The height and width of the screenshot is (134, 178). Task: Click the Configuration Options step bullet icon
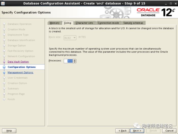click(x=4, y=67)
